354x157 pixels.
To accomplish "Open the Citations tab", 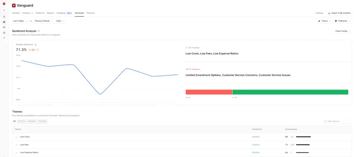I will coord(91,13).
